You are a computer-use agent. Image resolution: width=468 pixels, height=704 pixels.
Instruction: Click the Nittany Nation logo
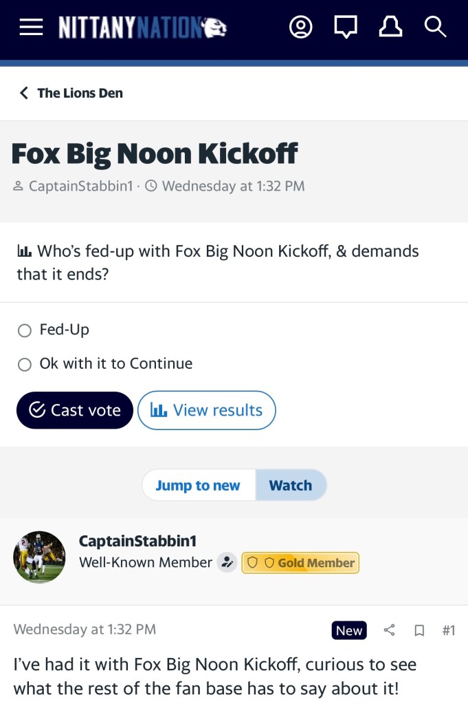coord(142,28)
